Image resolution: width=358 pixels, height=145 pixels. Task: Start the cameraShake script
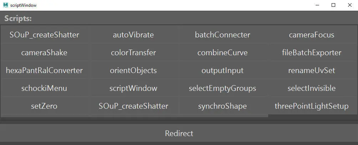pos(44,53)
